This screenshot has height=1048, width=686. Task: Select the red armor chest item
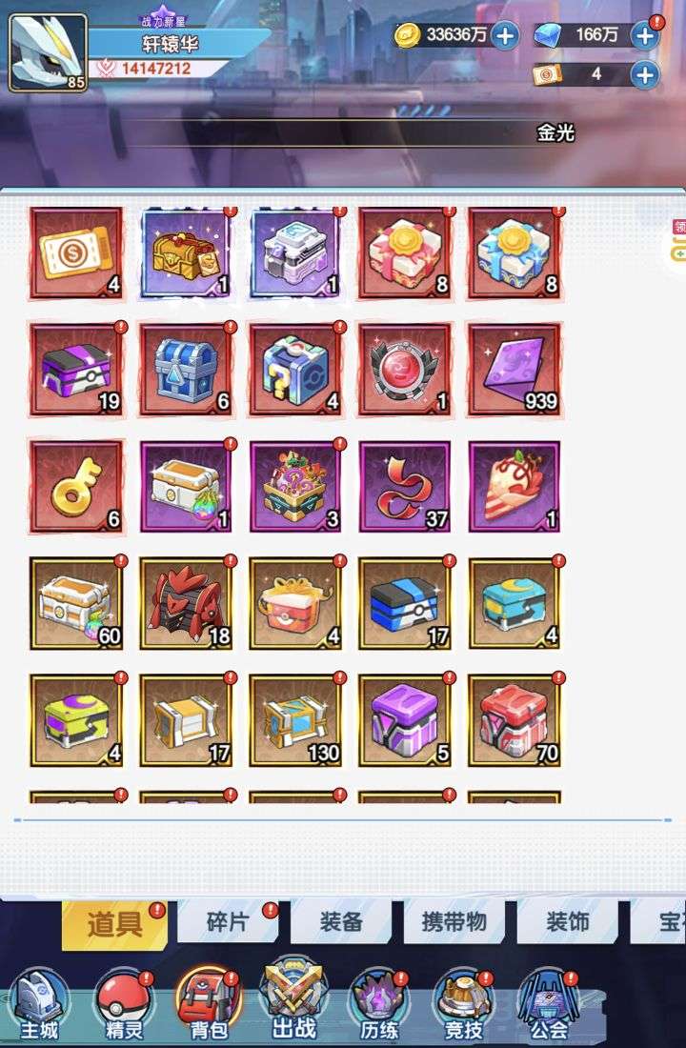point(187,604)
